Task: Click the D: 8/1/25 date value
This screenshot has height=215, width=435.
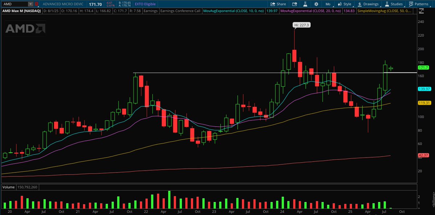Action: point(51,11)
